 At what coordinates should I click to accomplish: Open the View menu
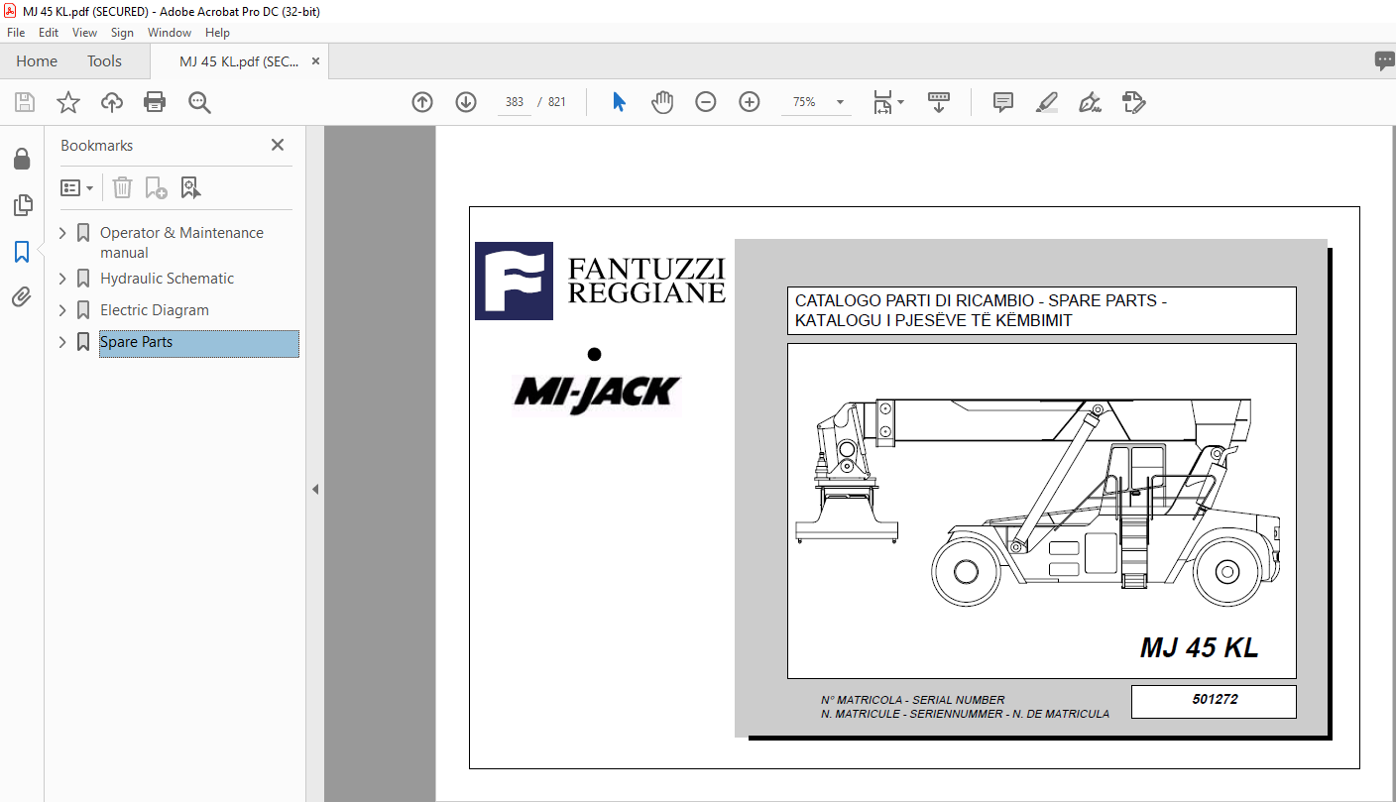point(85,33)
